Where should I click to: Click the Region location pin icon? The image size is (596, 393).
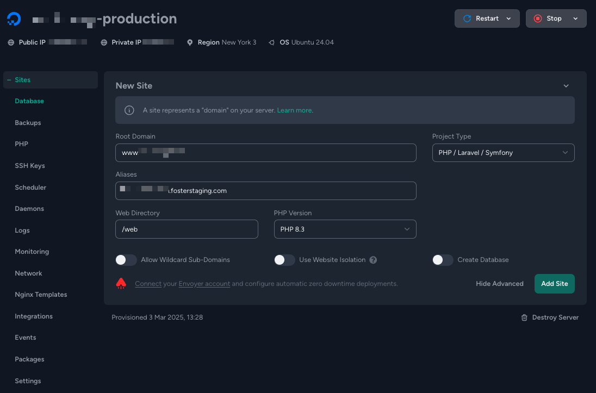(190, 42)
